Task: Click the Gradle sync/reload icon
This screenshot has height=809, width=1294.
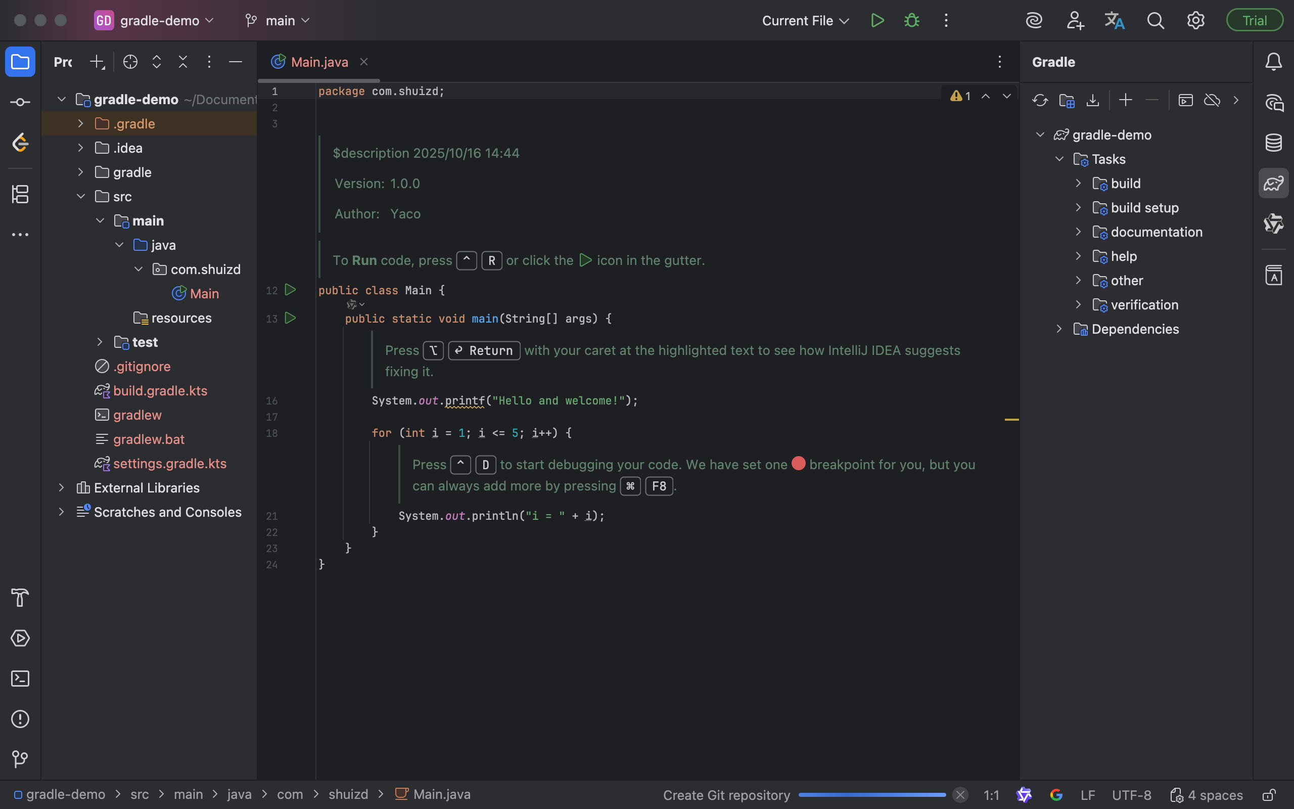Action: (1040, 100)
